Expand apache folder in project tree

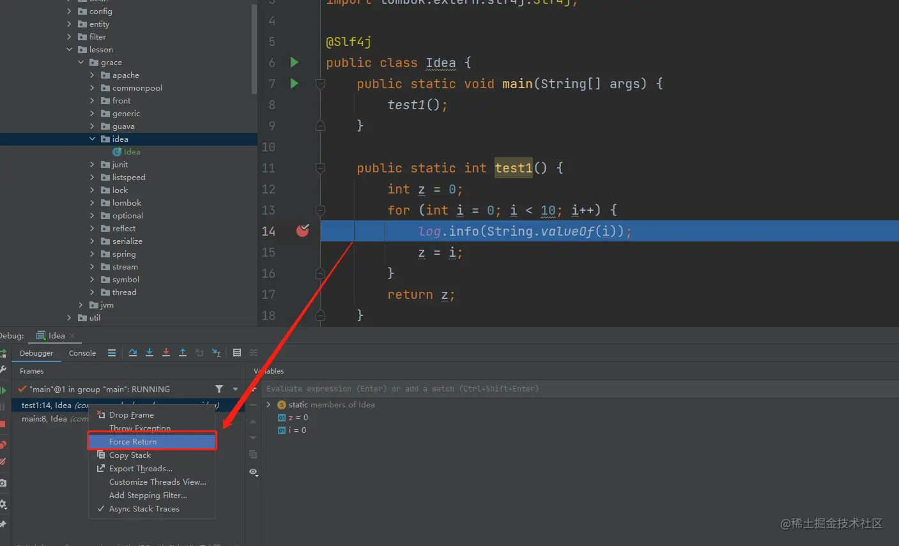92,75
